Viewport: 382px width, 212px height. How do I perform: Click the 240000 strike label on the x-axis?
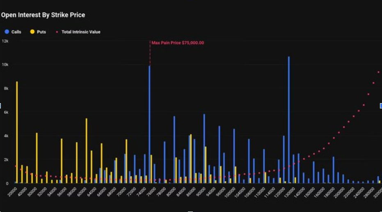tap(359, 192)
